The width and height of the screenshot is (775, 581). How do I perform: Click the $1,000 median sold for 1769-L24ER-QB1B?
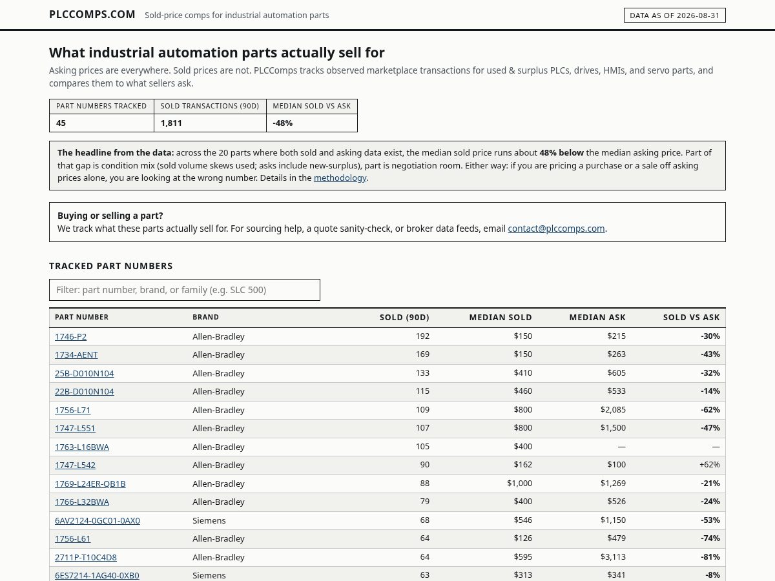click(x=519, y=484)
